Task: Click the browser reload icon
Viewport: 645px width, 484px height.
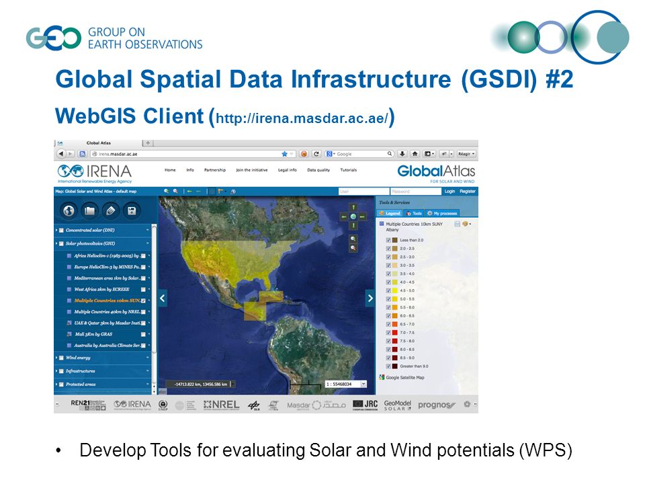Action: (316, 154)
